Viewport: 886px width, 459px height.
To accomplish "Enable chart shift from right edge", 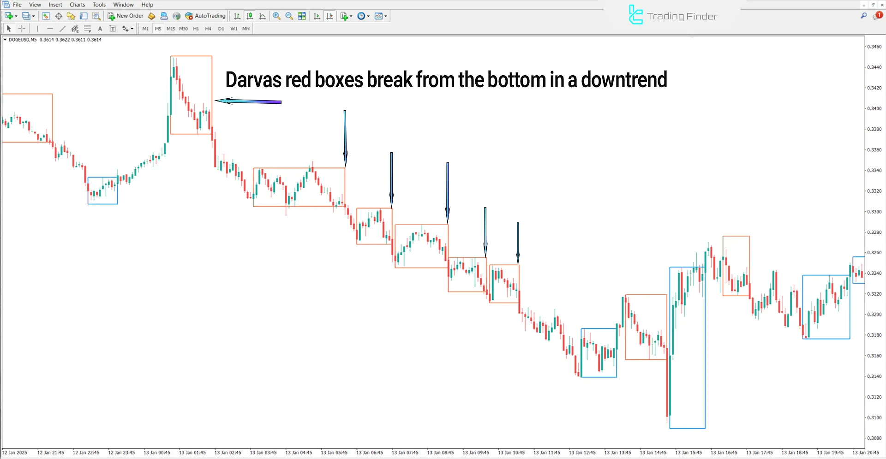I will (329, 16).
